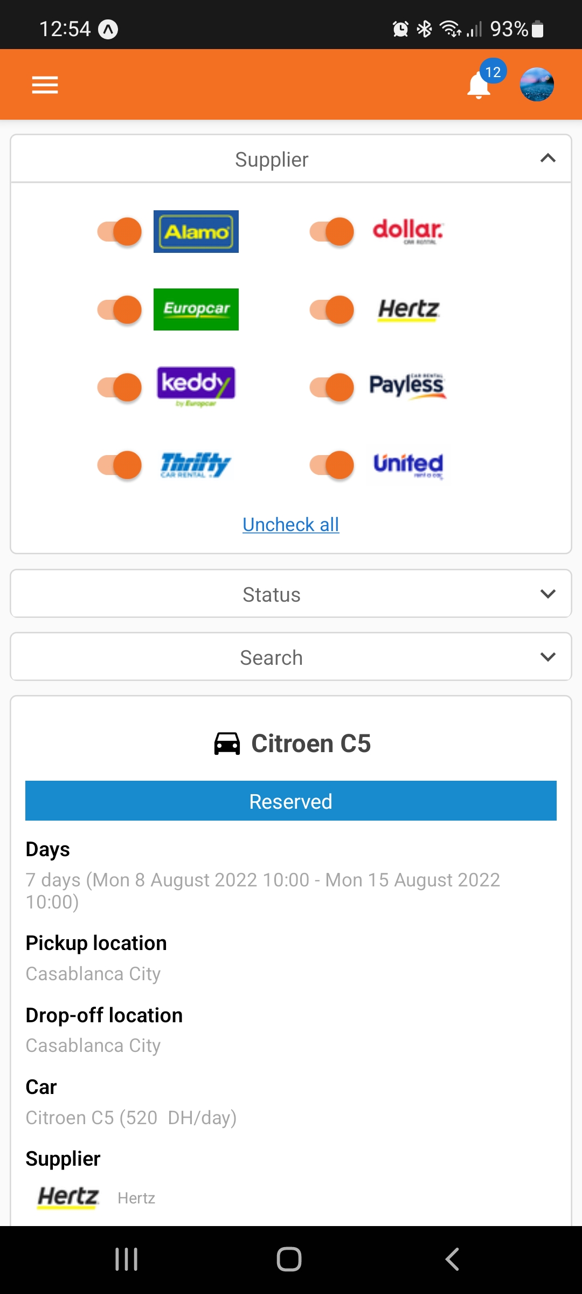Click the Uncheck all link
Image resolution: width=582 pixels, height=1294 pixels.
click(291, 525)
